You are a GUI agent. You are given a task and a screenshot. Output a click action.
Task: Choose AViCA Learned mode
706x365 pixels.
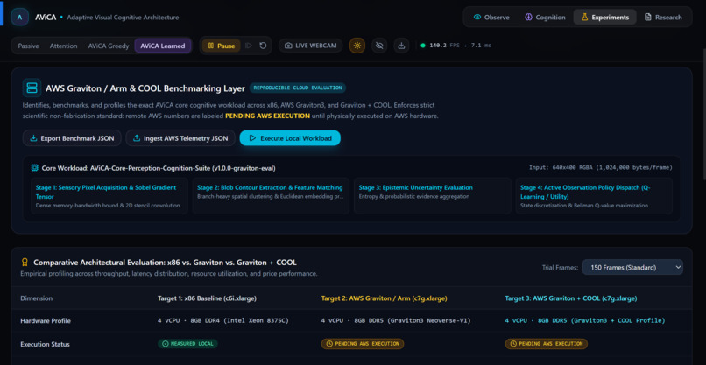point(163,46)
